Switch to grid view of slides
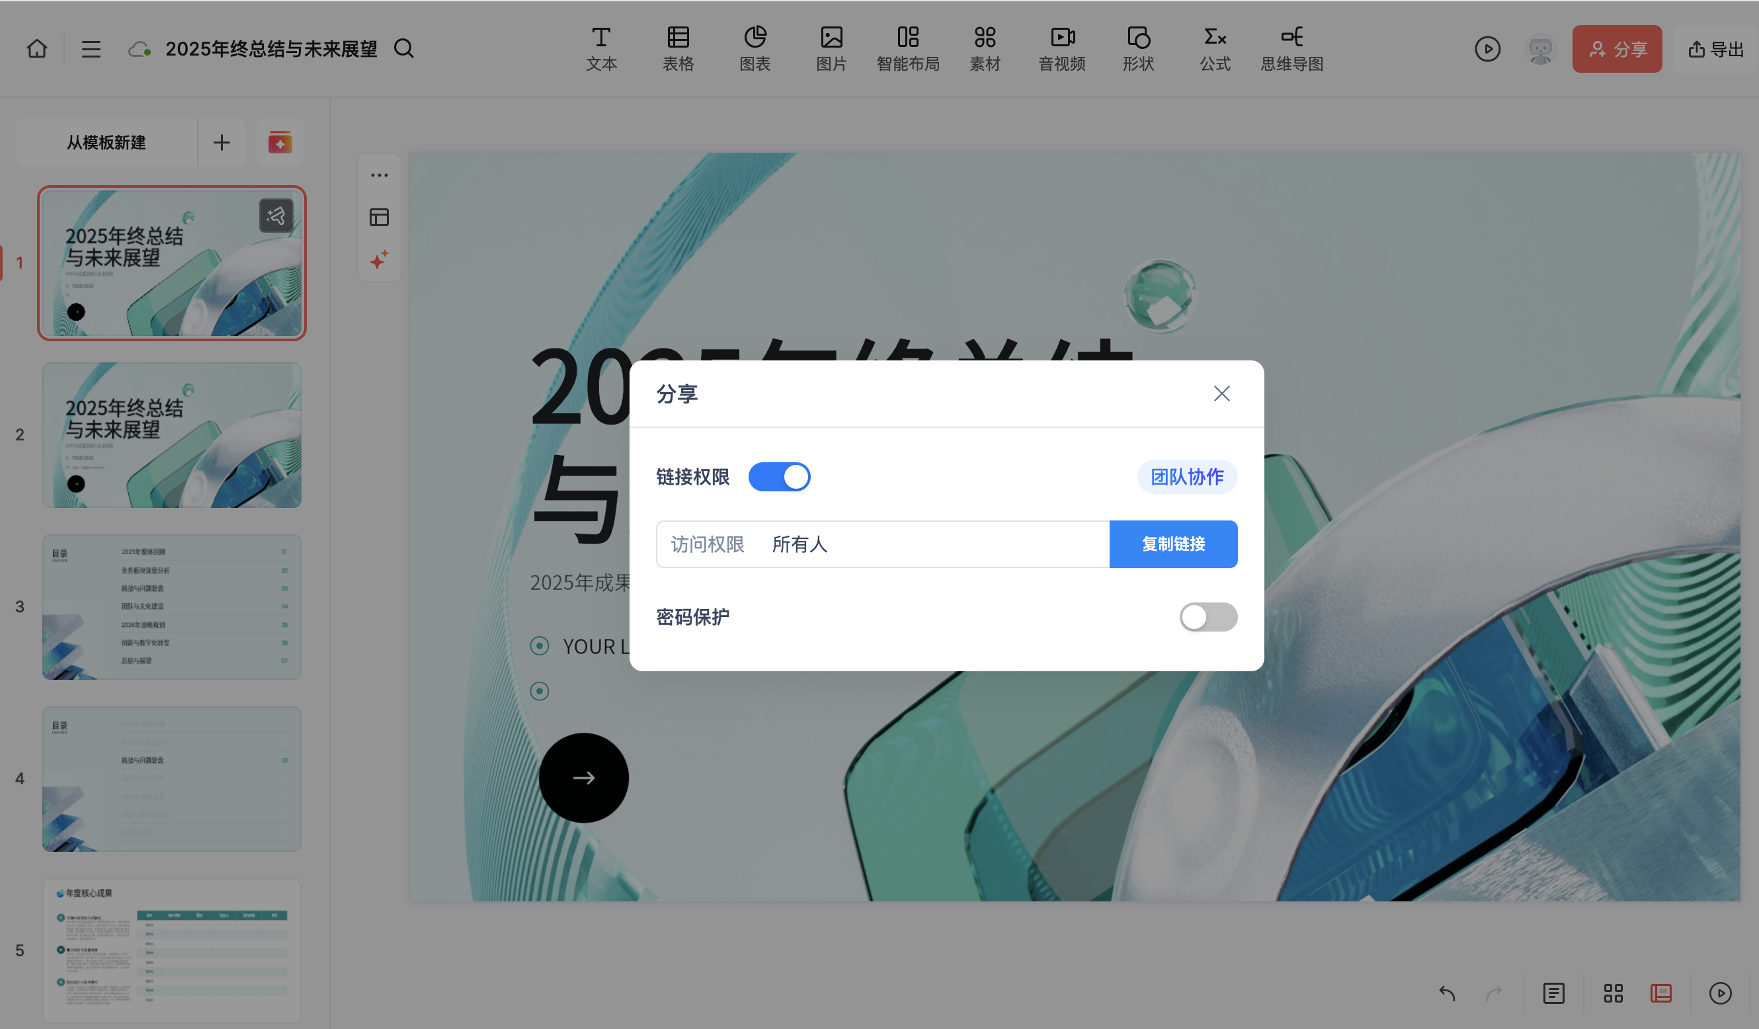The image size is (1759, 1029). coord(1613,993)
